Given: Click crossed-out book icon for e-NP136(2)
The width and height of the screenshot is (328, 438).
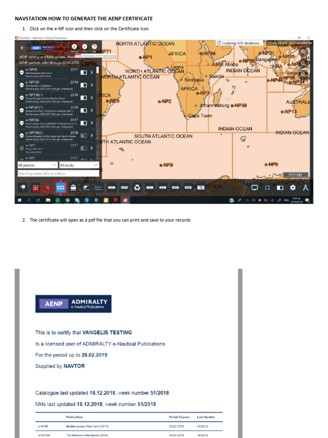Looking at the screenshot, I should [x=84, y=136].
